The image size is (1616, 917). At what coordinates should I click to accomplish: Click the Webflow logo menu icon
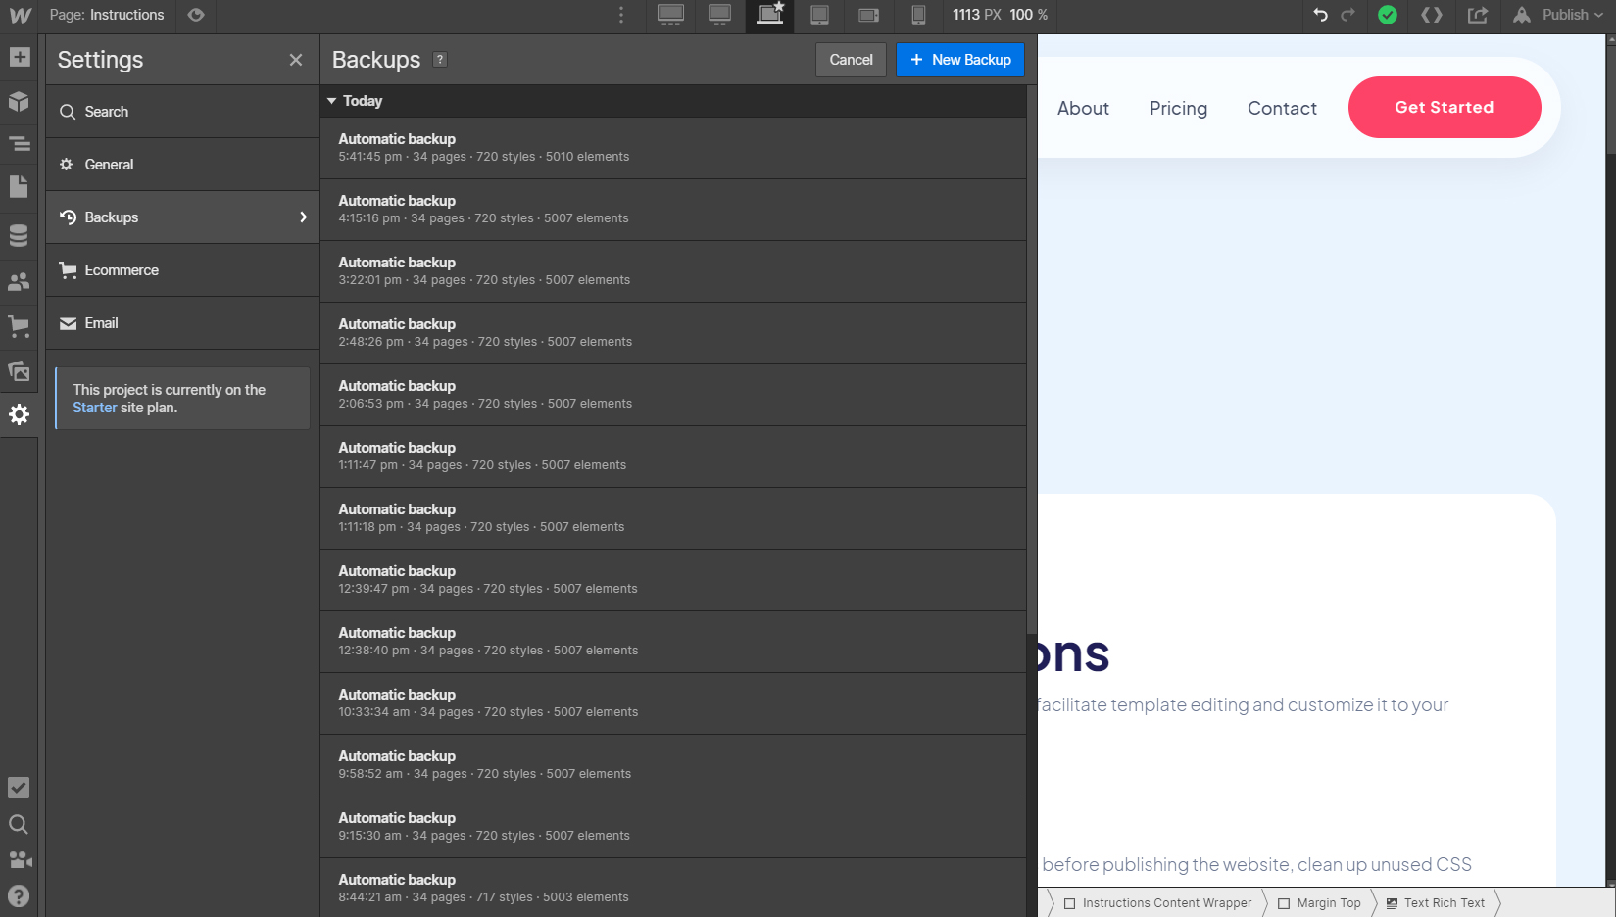click(x=20, y=16)
